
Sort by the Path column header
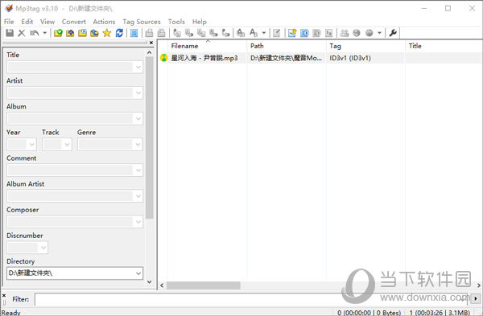click(286, 46)
